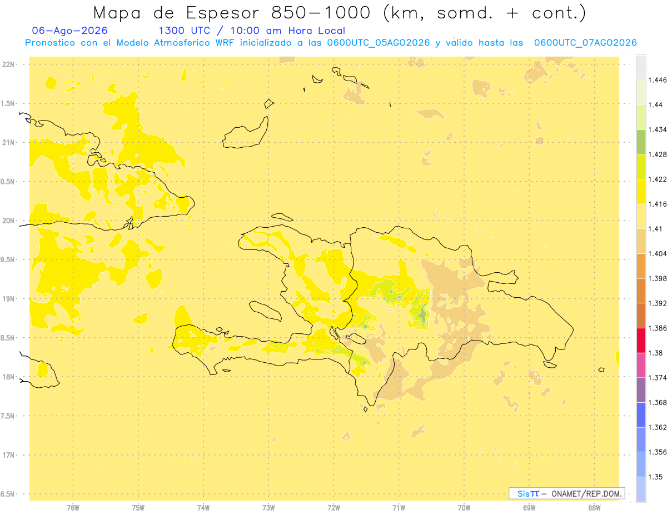Click legend value '1.404'
Screen dimensions: 667x515
(657, 253)
